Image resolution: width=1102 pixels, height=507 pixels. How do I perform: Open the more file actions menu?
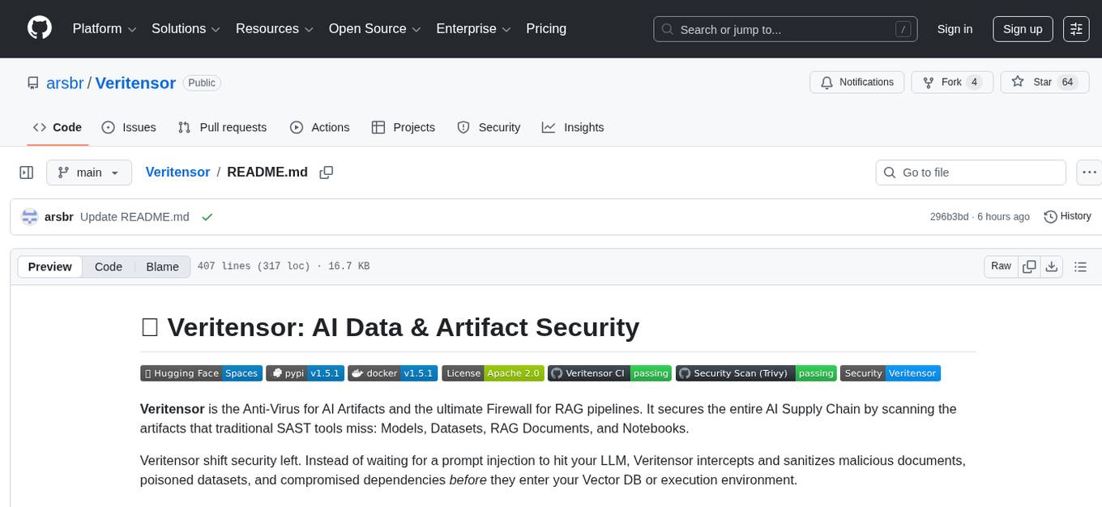[1090, 173]
